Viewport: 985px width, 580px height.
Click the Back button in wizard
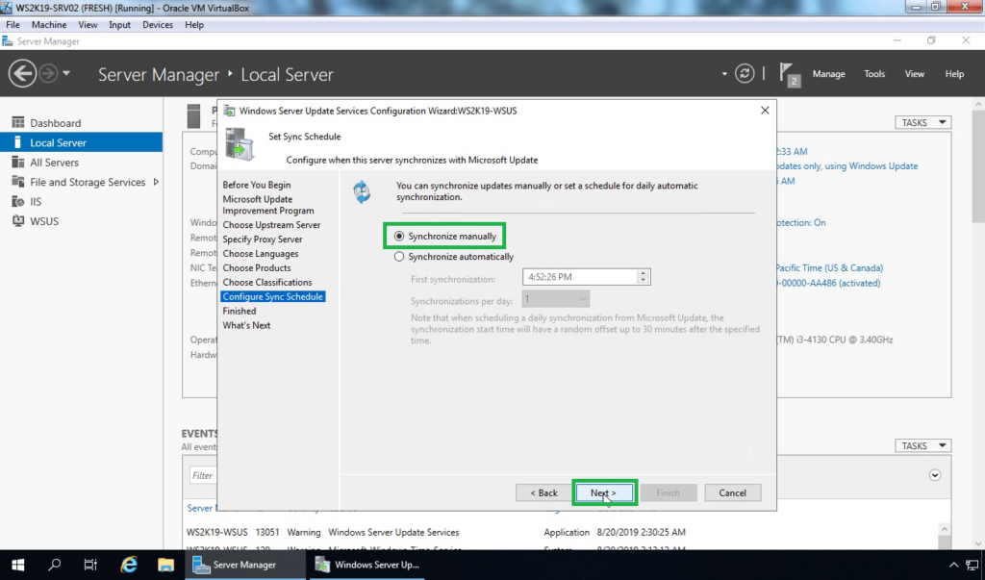coord(543,492)
